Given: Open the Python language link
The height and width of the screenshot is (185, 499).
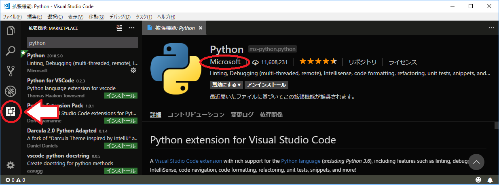Looking at the screenshot, I should coord(301,161).
